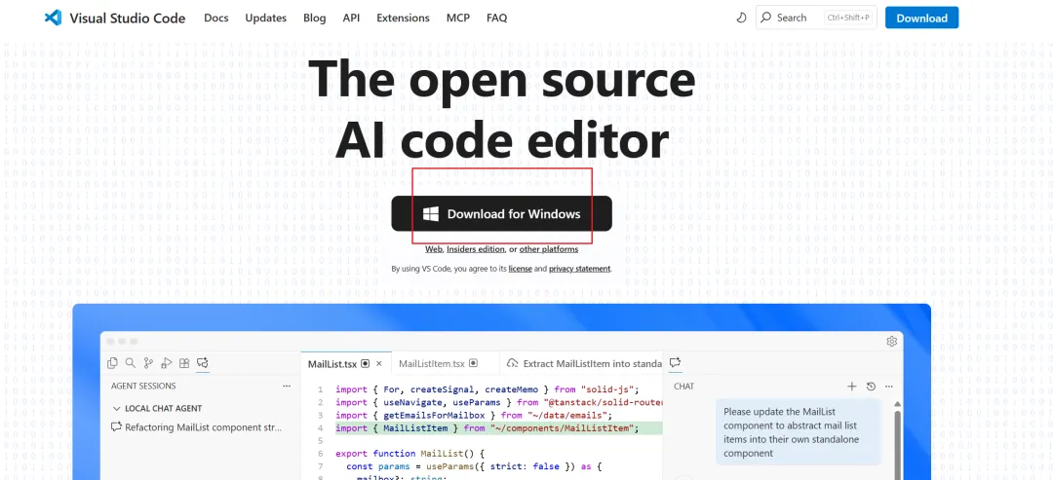
Task: Switch to the Extract MailListItem tab
Action: tap(581, 364)
